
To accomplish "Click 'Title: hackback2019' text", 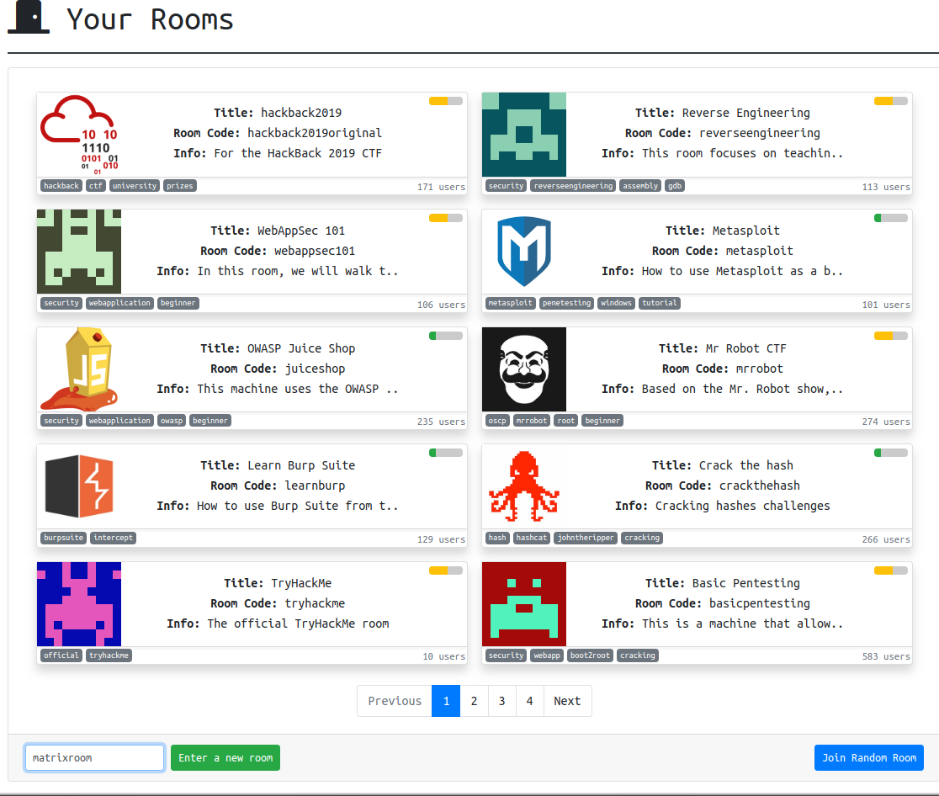I will (278, 113).
